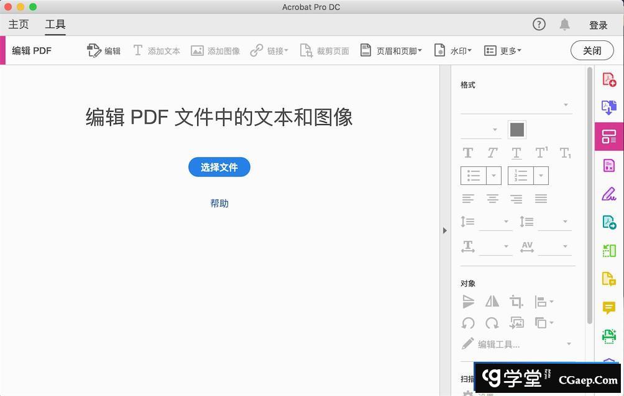Switch to the 工具 tab
The image size is (624, 396).
point(55,25)
